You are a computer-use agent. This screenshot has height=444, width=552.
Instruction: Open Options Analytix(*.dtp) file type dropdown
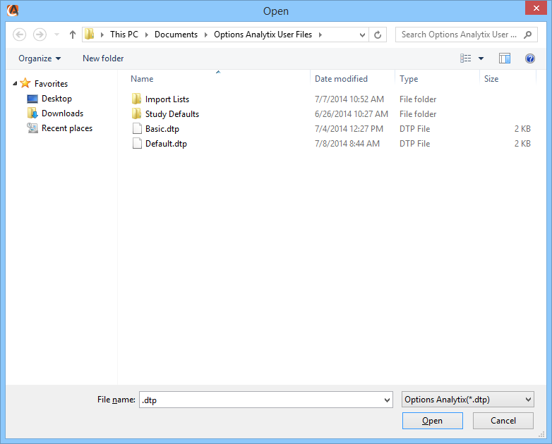(x=468, y=400)
